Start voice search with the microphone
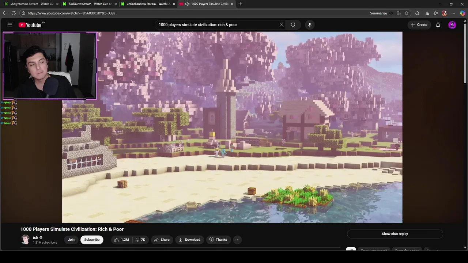 (x=310, y=25)
